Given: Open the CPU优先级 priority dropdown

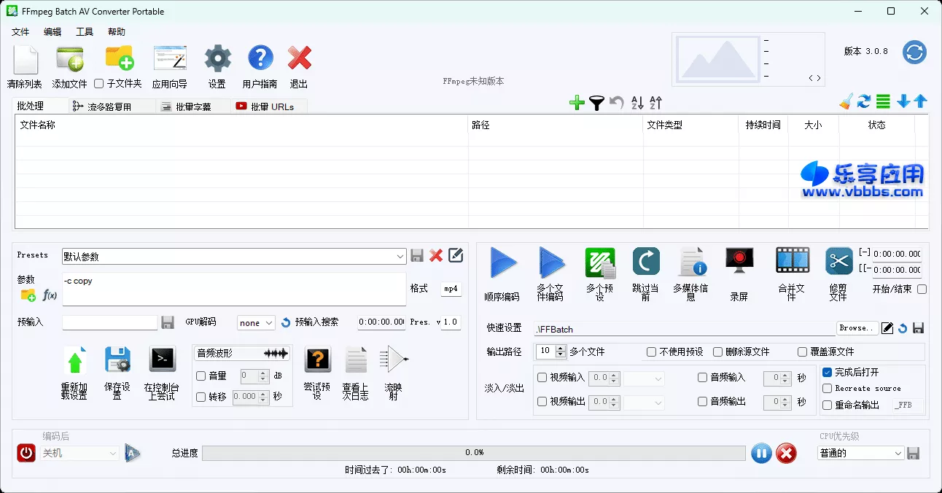Looking at the screenshot, I should [860, 453].
